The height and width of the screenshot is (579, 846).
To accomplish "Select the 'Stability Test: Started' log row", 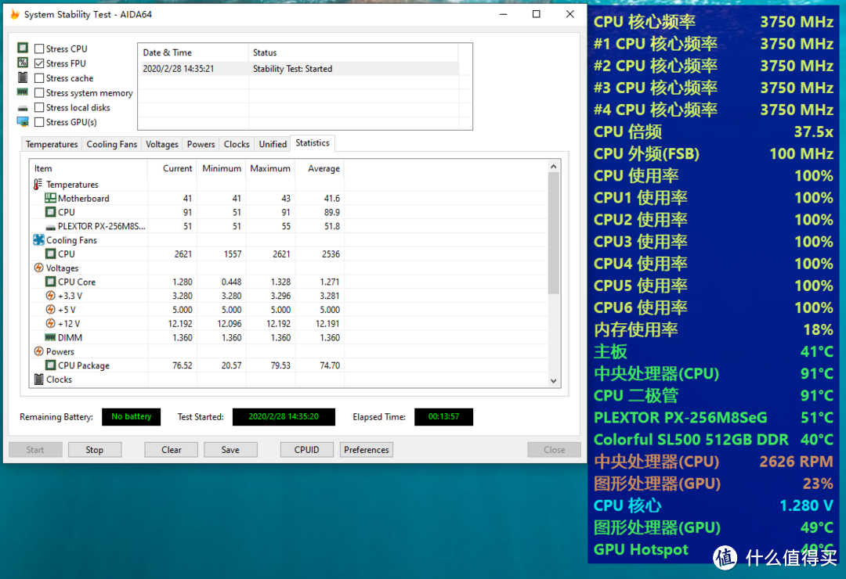I will (298, 69).
